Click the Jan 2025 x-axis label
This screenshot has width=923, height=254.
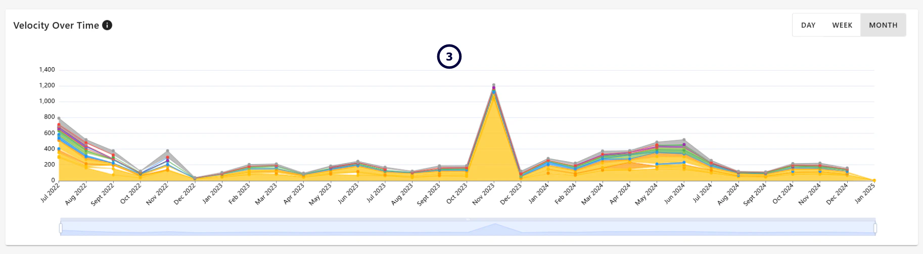tap(865, 194)
